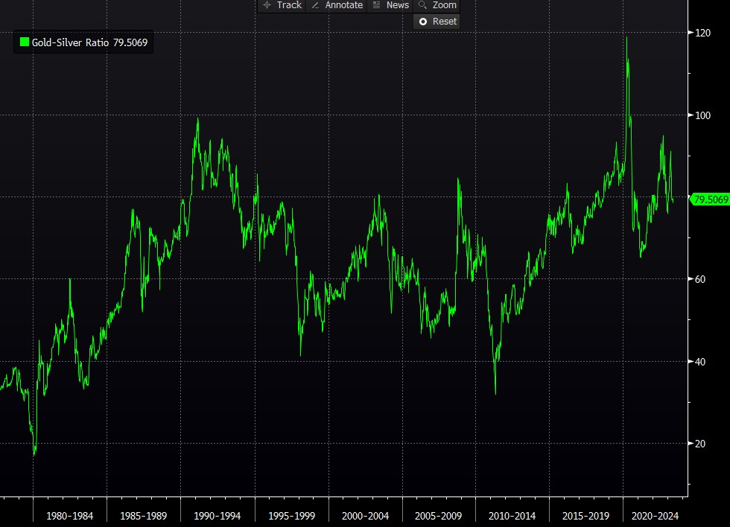Select the 2000-2004 axis period
This screenshot has height=527, width=730.
pos(365,516)
